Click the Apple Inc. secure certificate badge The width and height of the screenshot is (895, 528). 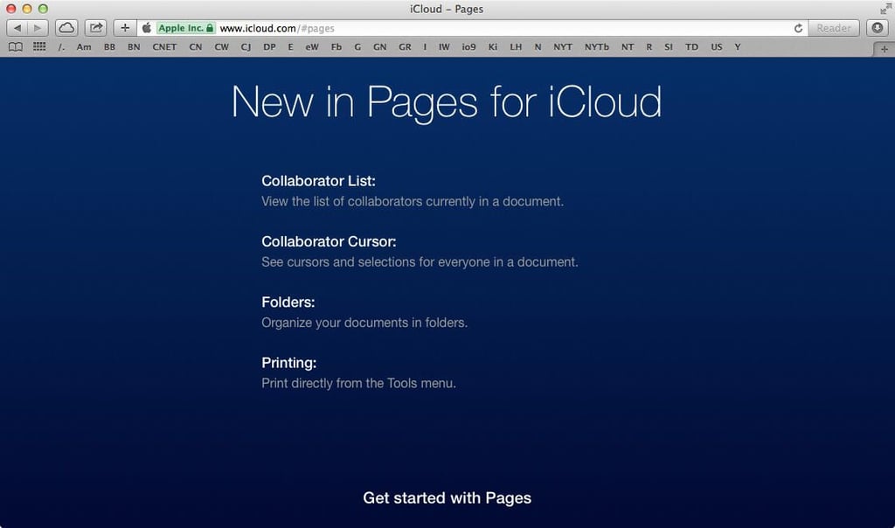click(185, 28)
